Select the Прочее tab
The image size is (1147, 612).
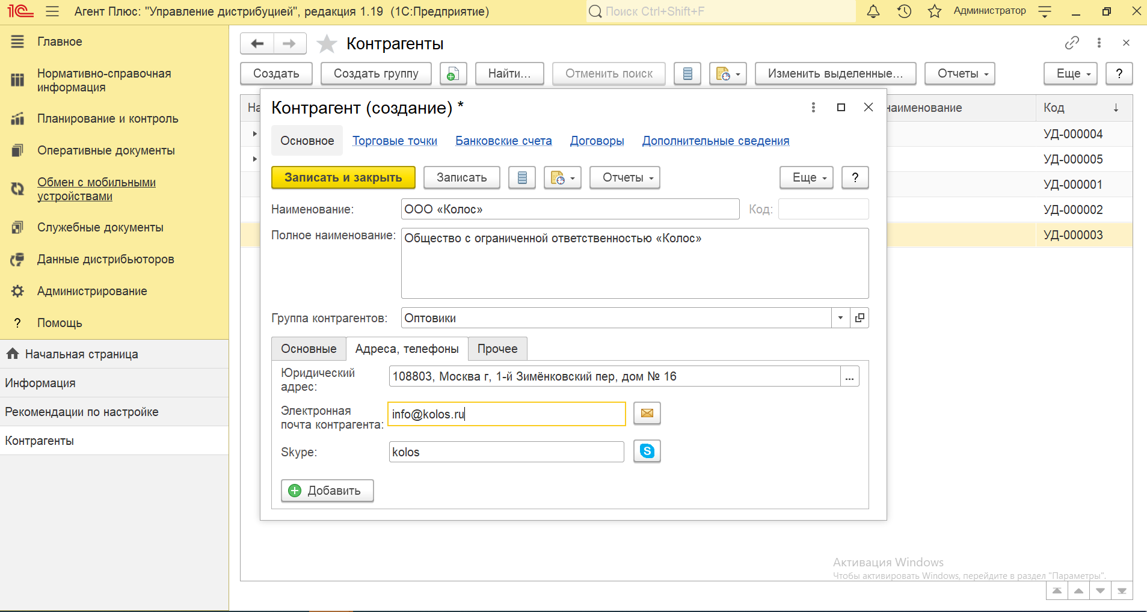tap(497, 349)
